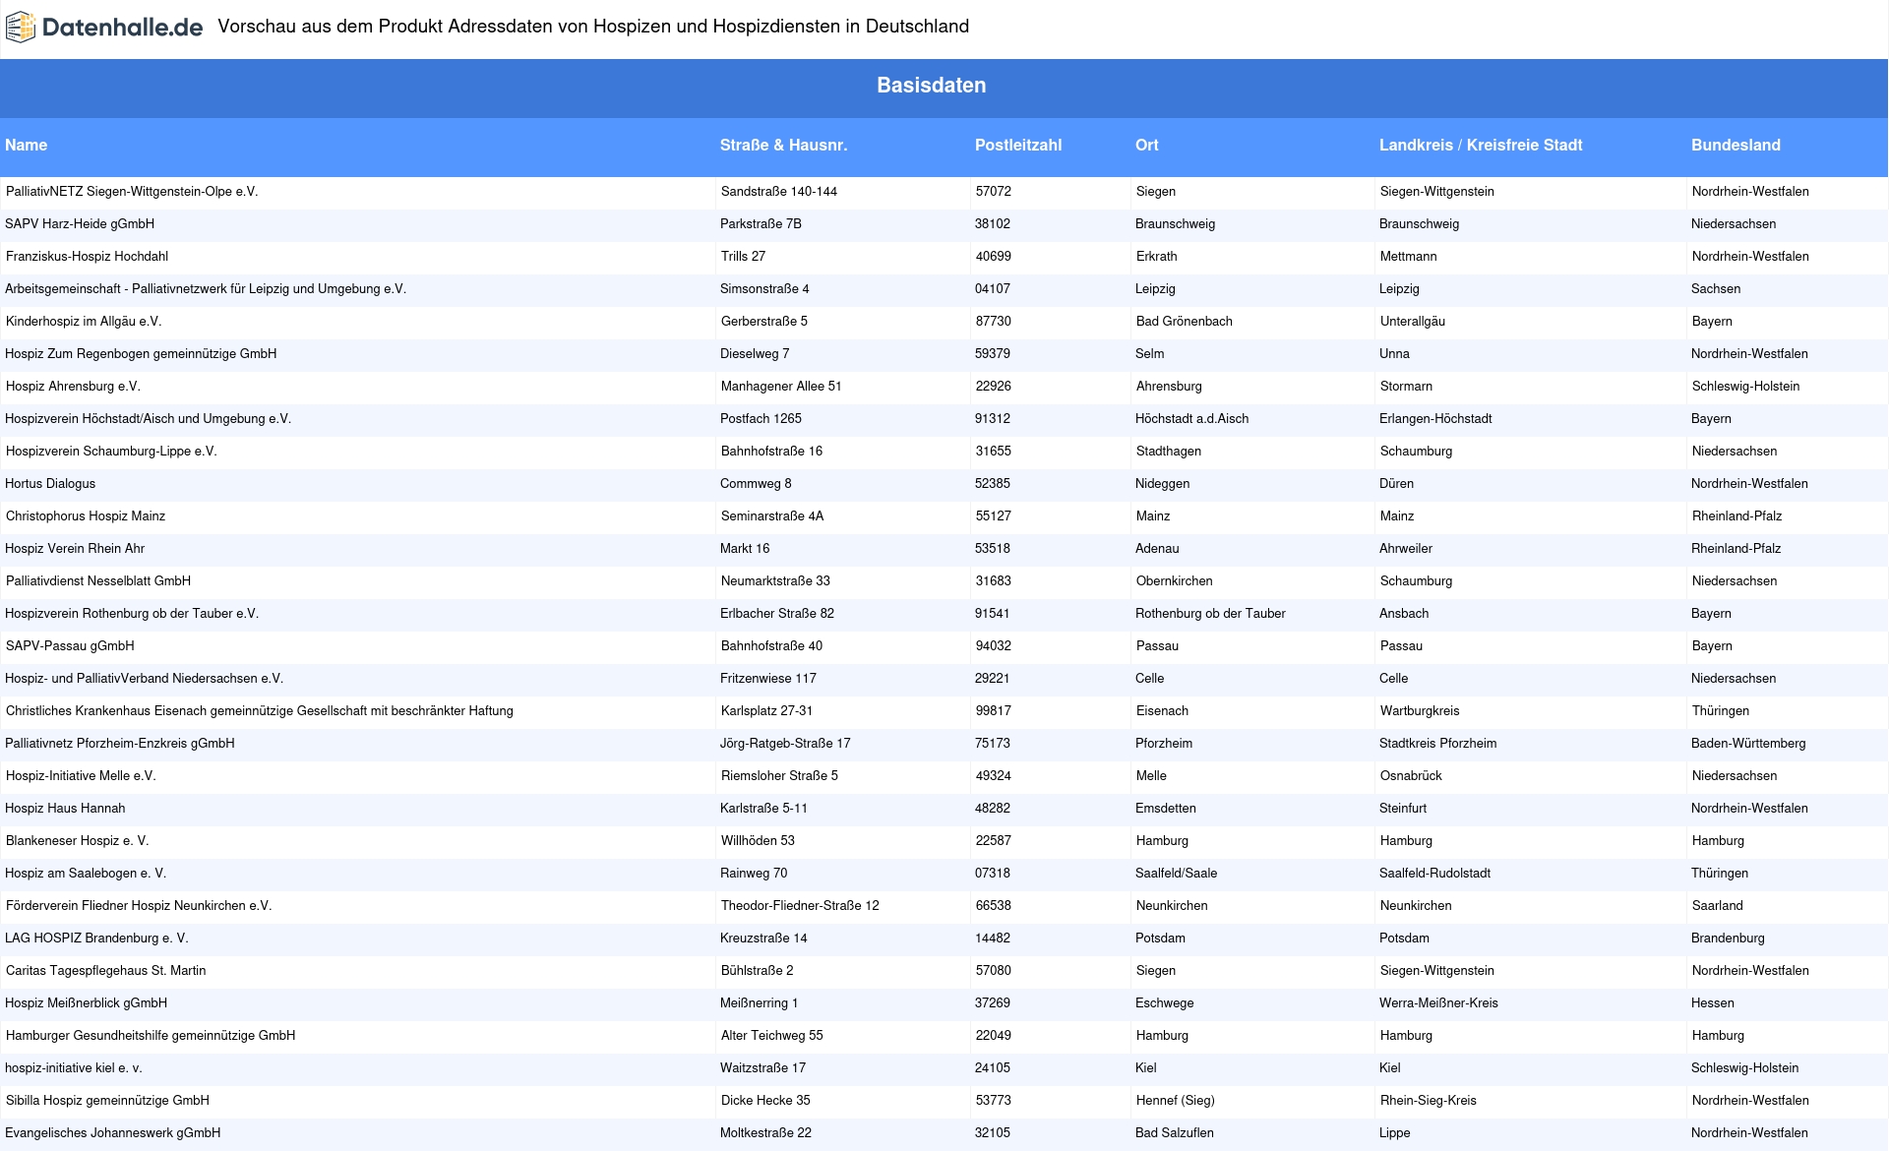Screen dimensions: 1889x1151
Task: Click Franziskus-Hospiz Hochdahl name cell
Action: [x=87, y=257]
